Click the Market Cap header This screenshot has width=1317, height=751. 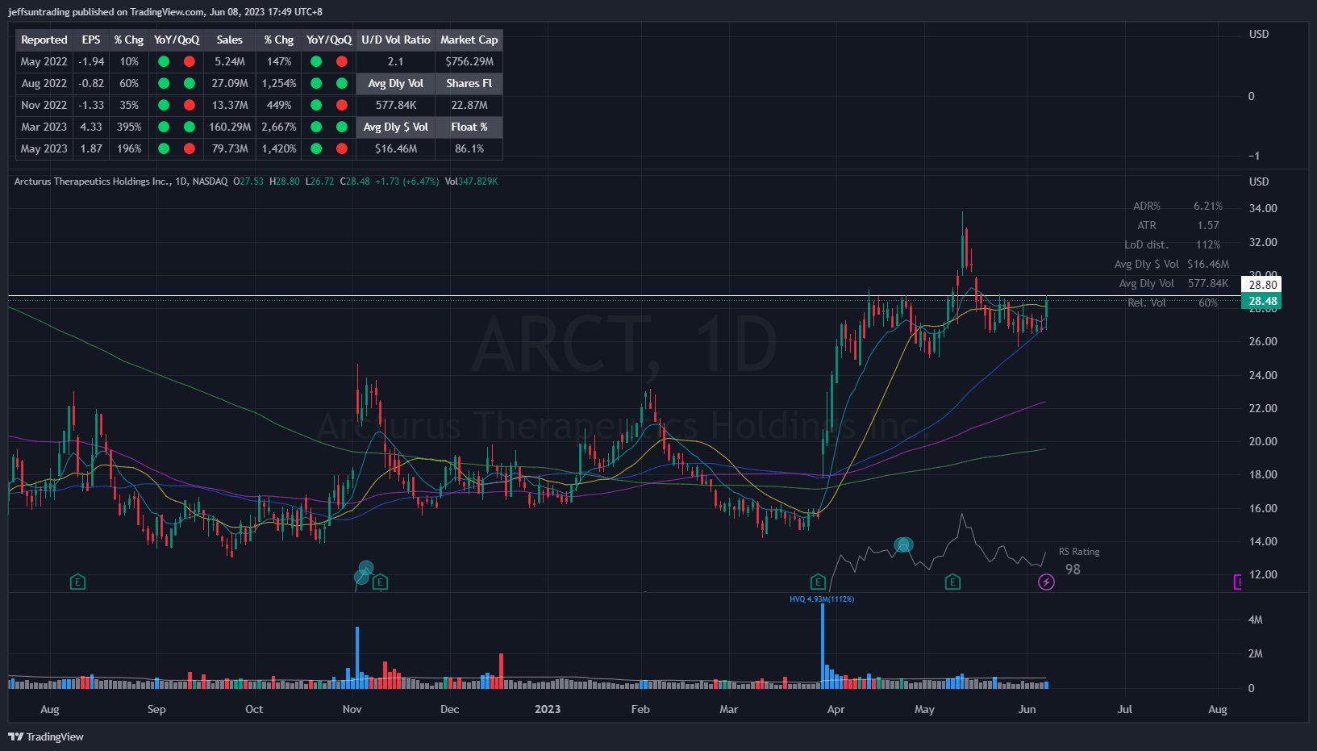pos(469,40)
